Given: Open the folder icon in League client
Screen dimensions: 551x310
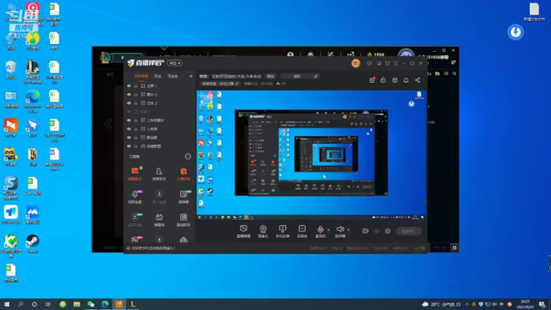Looking at the screenshot, I should pyautogui.click(x=437, y=74).
